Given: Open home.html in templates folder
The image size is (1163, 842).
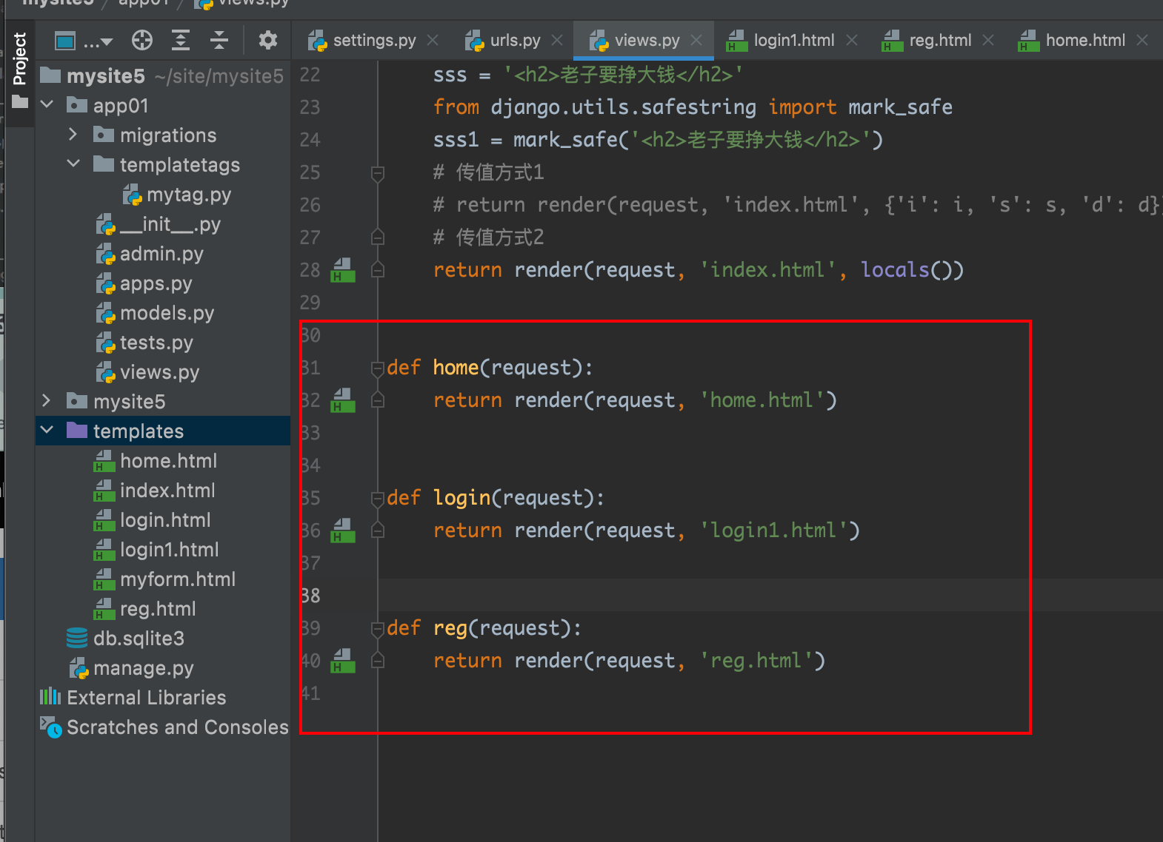Looking at the screenshot, I should point(156,461).
